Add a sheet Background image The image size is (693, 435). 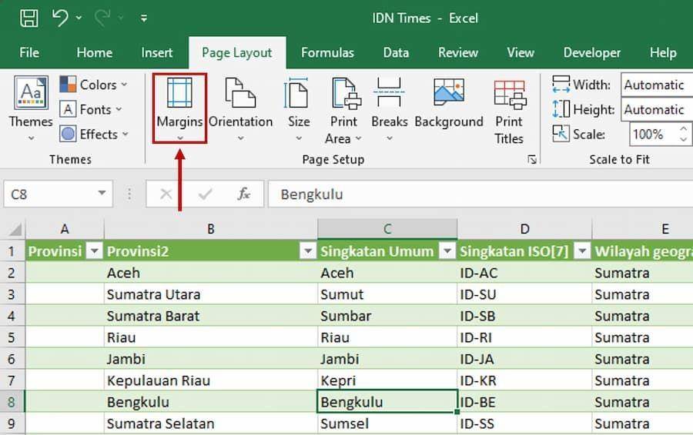click(449, 104)
